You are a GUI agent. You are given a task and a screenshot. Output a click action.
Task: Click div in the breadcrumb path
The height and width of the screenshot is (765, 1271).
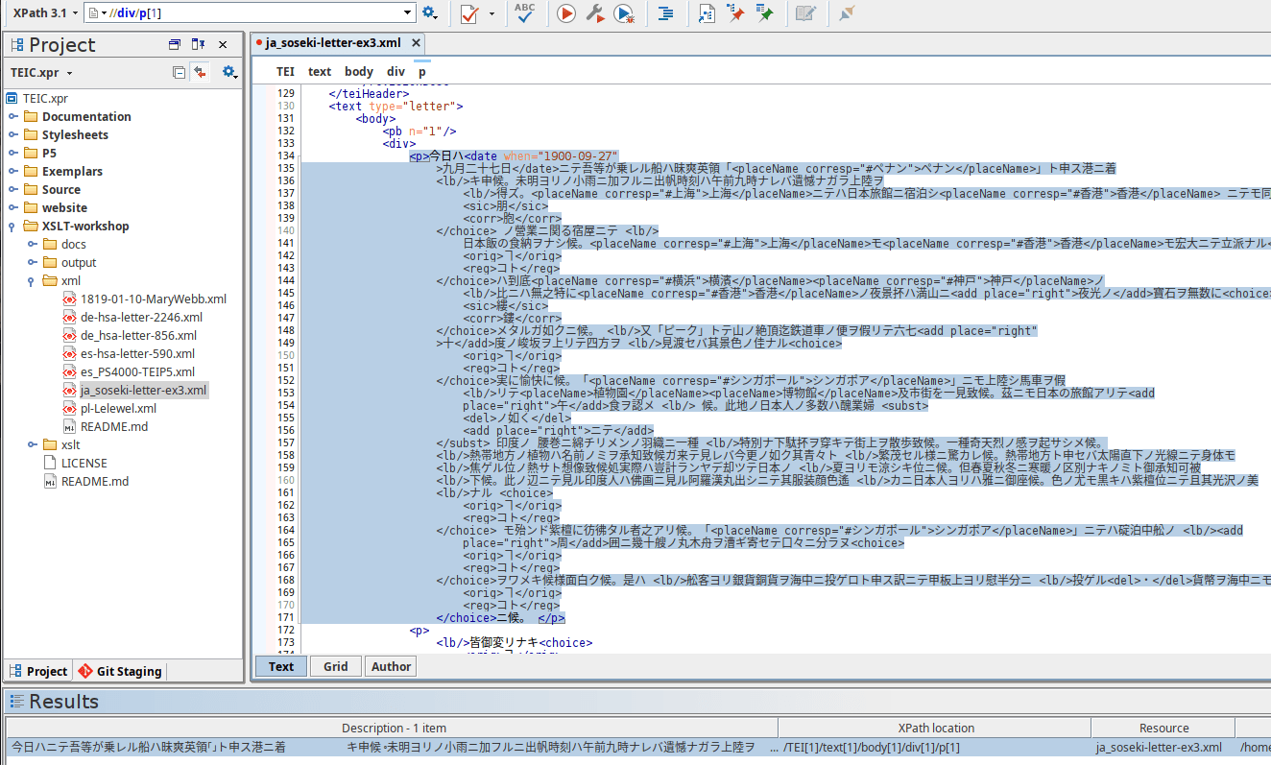[x=396, y=72]
